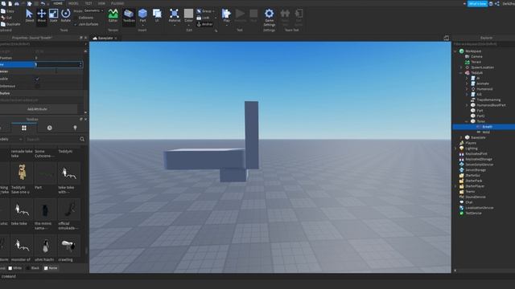Collapse the Workspace tree node
Viewport: 515px width, 289px height.
[455, 51]
